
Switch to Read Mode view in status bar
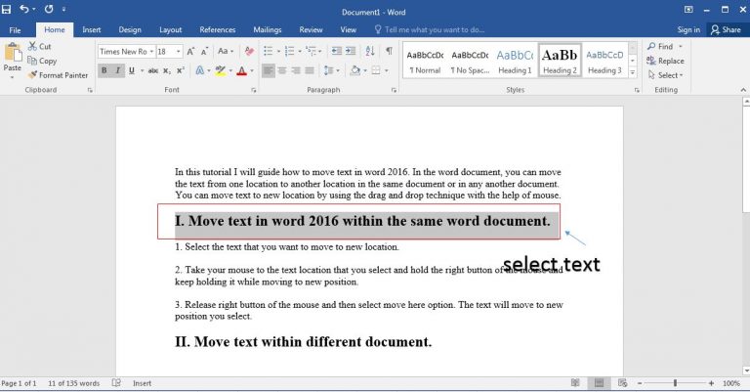pyautogui.click(x=575, y=383)
